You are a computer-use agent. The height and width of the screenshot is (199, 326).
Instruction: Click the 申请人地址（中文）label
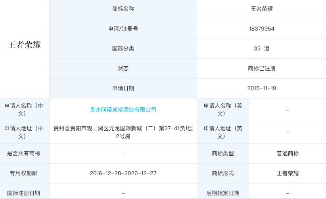(24, 132)
